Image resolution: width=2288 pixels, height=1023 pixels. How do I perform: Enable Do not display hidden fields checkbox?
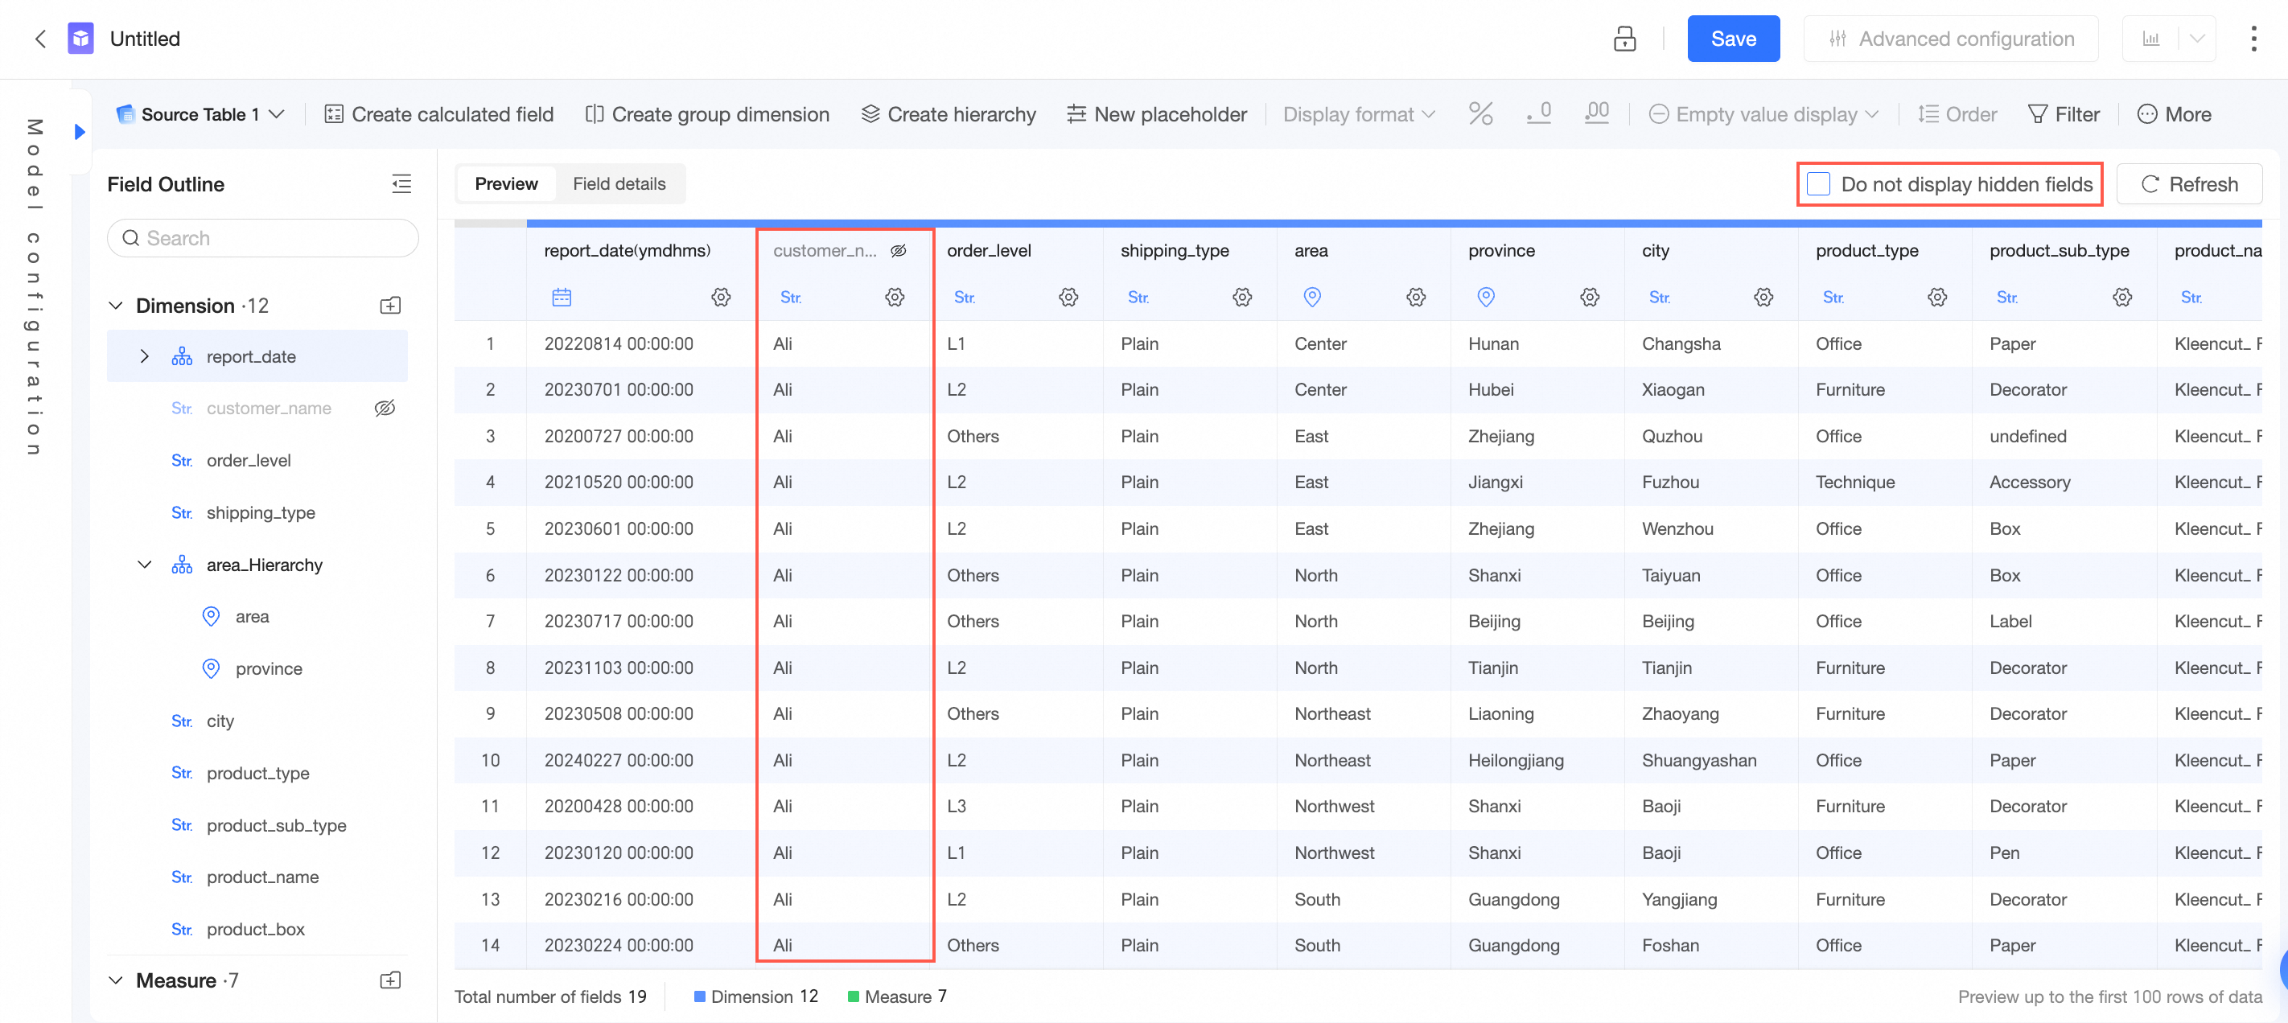click(x=1818, y=184)
